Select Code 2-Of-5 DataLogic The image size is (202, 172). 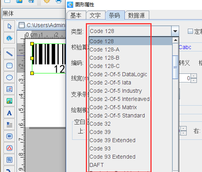coord(131,74)
